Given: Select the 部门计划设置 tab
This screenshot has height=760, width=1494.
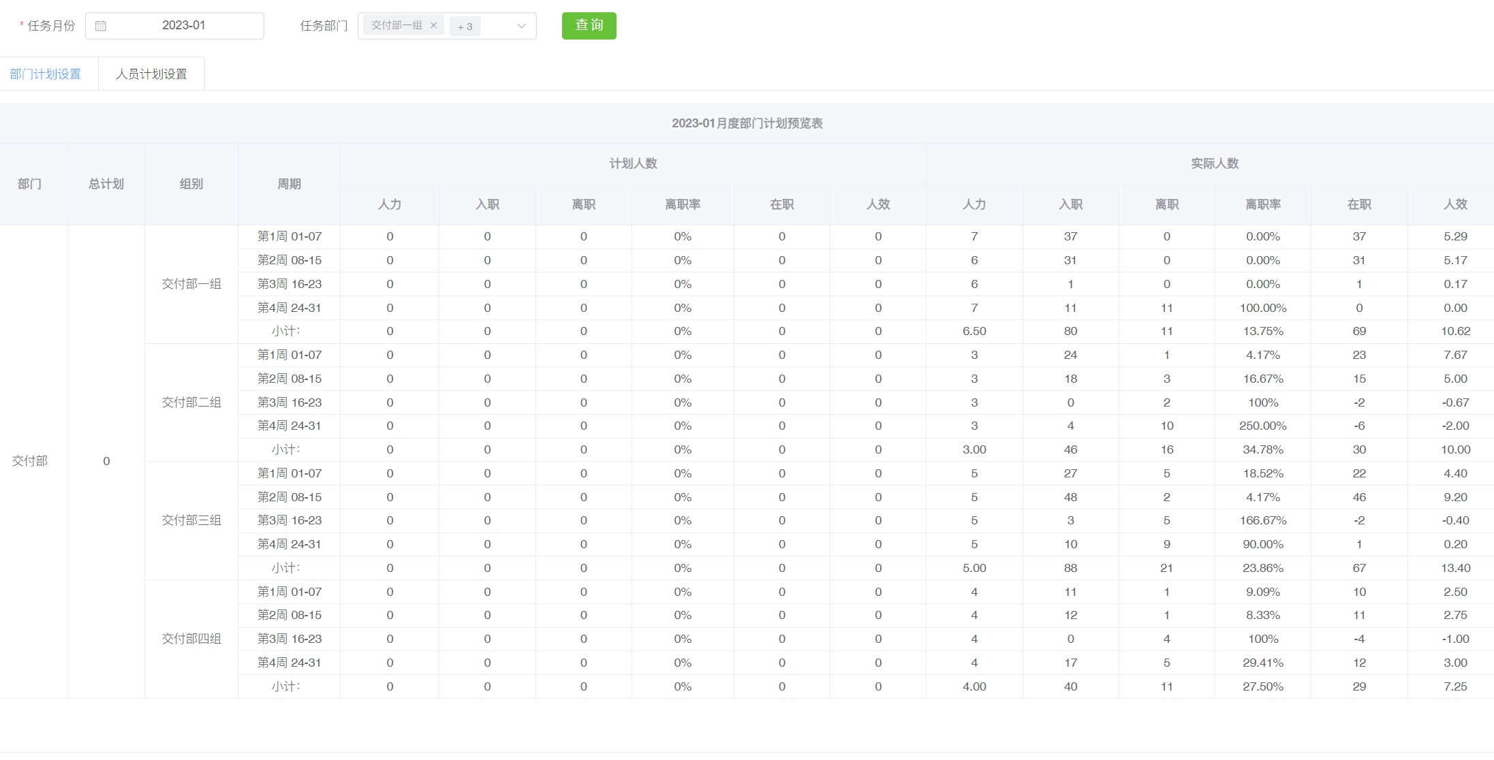Looking at the screenshot, I should [46, 74].
